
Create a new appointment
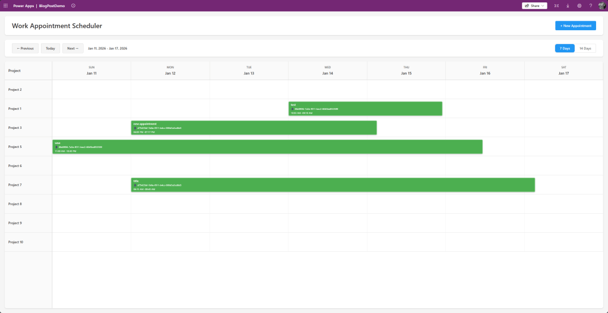pos(575,26)
